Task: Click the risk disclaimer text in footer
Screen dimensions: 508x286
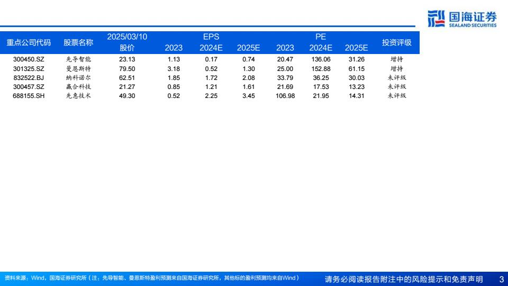Action: tap(404, 279)
